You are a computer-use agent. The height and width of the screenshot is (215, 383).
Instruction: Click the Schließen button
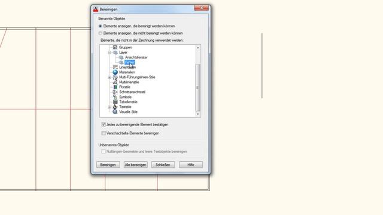[x=163, y=165]
